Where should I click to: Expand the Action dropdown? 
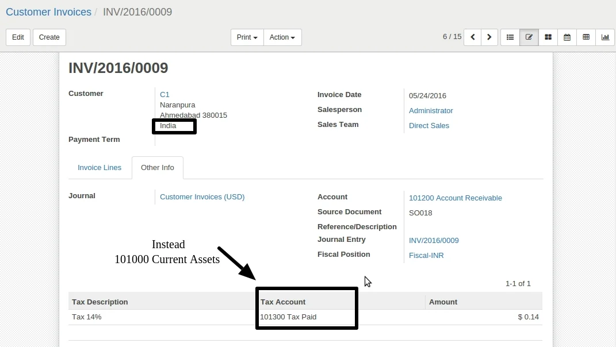click(x=282, y=37)
